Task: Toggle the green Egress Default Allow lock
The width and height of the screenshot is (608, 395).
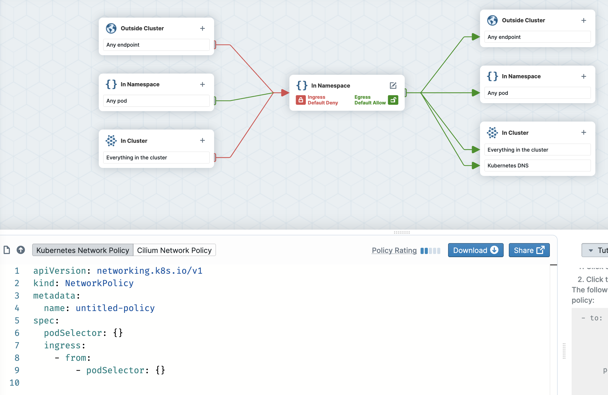Action: (x=393, y=100)
